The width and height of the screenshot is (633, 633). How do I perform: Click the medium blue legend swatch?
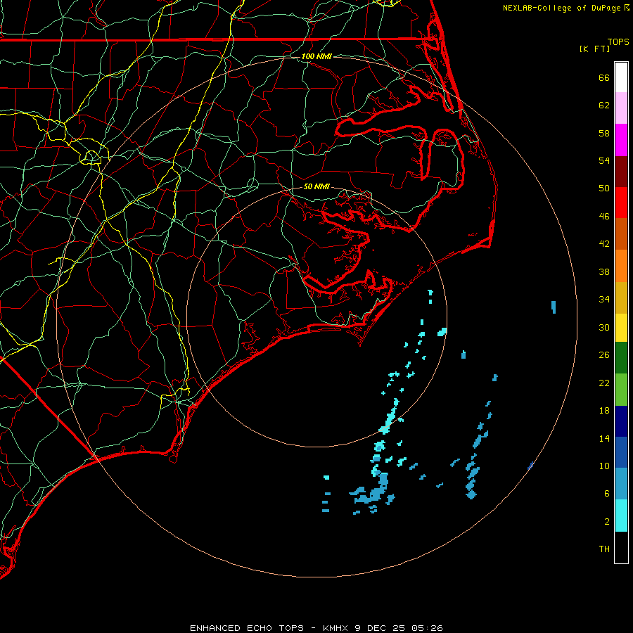(x=621, y=452)
